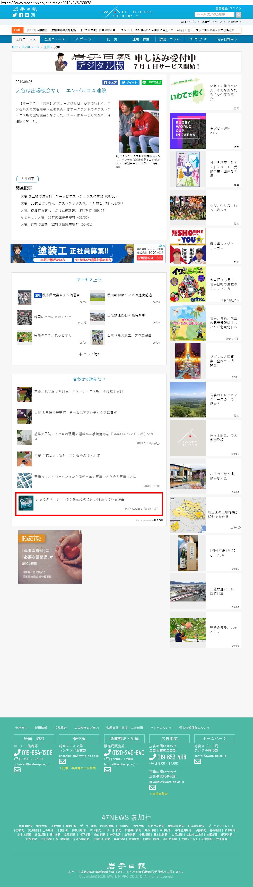Open the 県内ニュース tab
253x887 pixels.
[x=26, y=39]
